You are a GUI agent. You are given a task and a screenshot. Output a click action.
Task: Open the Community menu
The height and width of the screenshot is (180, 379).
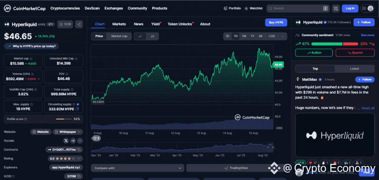point(137,8)
